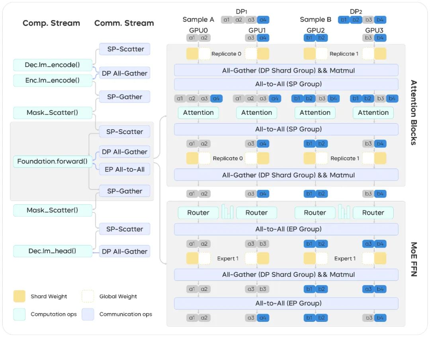The height and width of the screenshot is (337, 430).
Task: Click the blue a4 token in Sample A
Action: point(263,20)
